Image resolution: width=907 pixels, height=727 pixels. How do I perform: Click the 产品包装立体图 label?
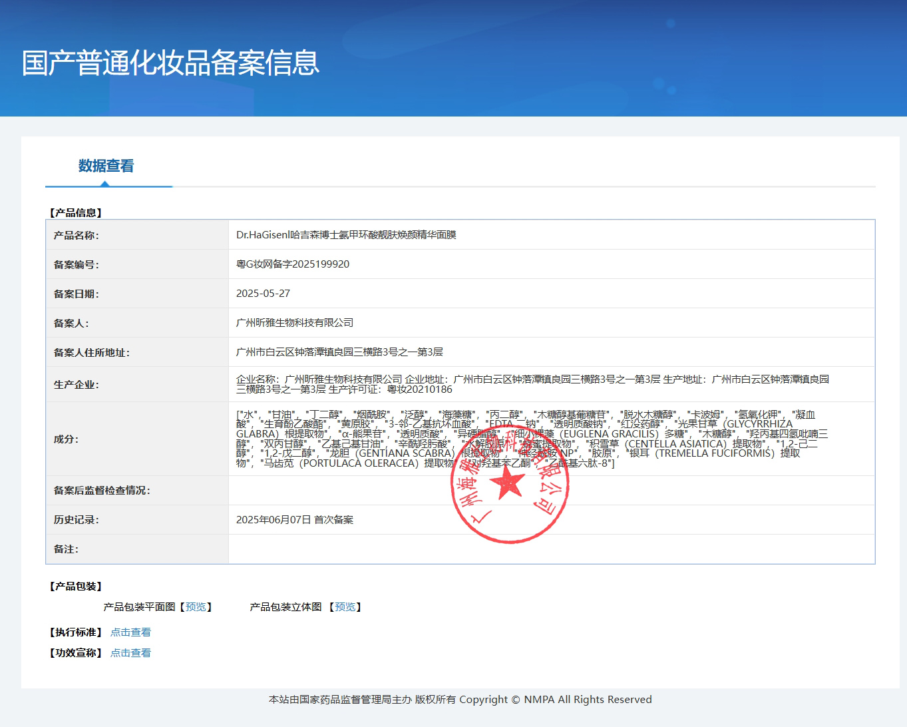285,607
